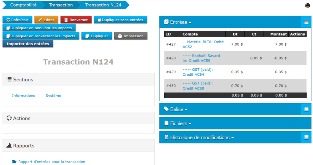Open Rapport d'entrées pour la transaction
This screenshot has width=313, height=165.
51,162
